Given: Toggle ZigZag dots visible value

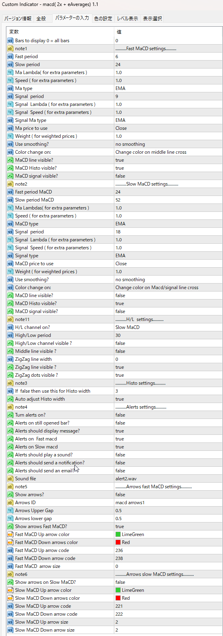Looking at the screenshot, I should tap(168, 375).
